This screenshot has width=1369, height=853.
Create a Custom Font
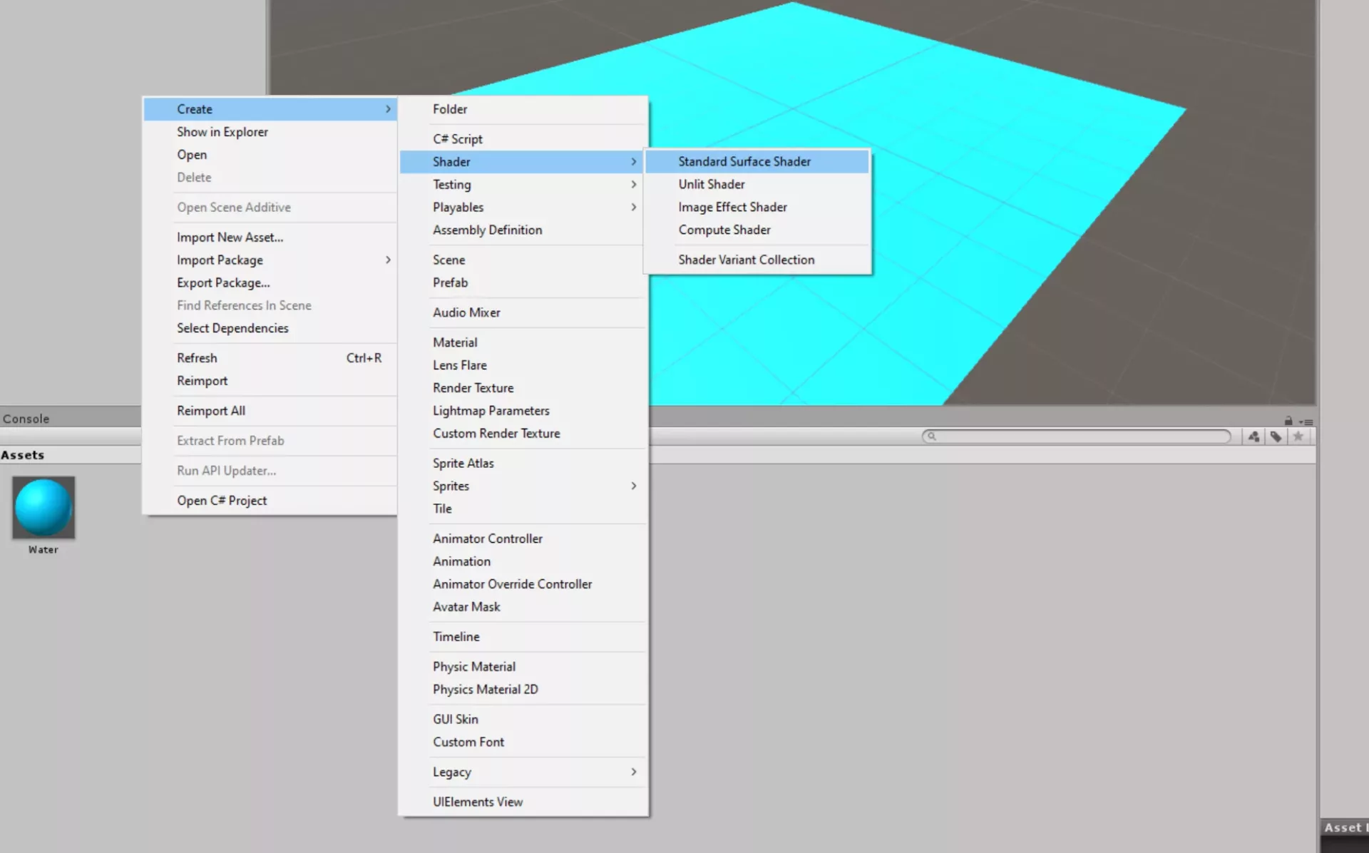(523, 742)
